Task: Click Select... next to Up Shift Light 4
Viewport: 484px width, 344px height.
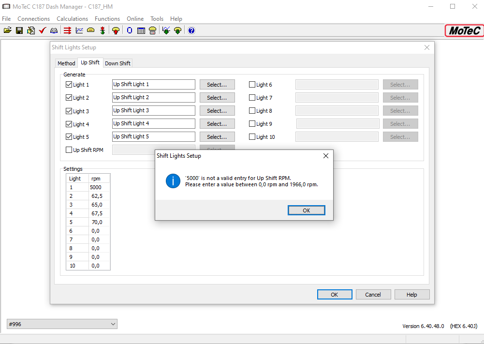Action: tap(217, 124)
